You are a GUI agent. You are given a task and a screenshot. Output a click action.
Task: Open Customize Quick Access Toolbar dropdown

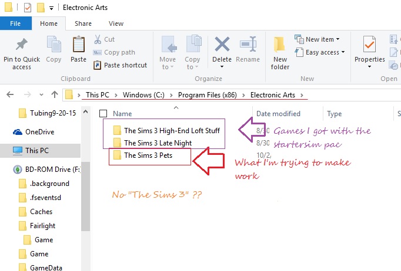51,8
